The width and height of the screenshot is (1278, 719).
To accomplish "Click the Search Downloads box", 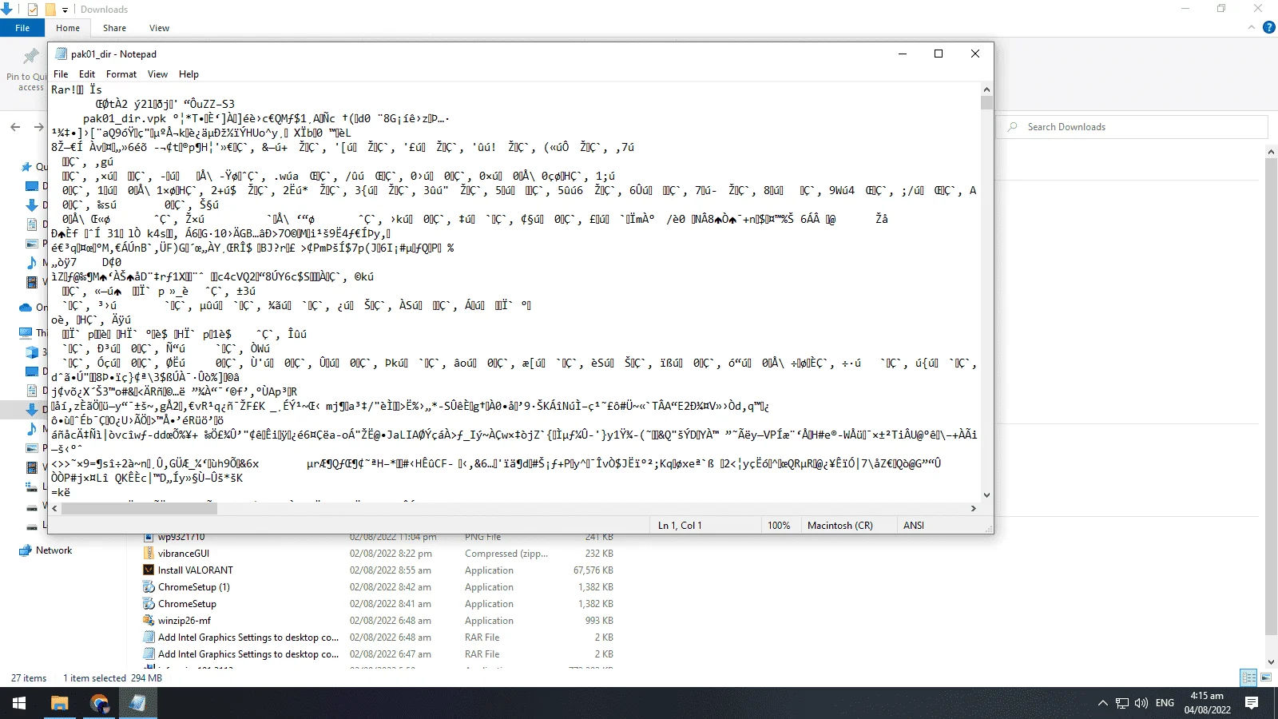I will 1133,127.
